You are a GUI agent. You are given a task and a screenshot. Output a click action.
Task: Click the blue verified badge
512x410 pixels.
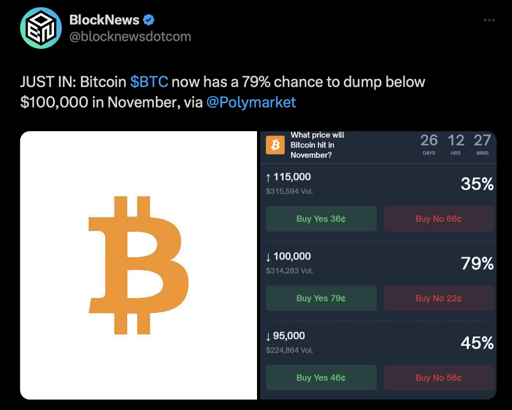click(x=149, y=20)
